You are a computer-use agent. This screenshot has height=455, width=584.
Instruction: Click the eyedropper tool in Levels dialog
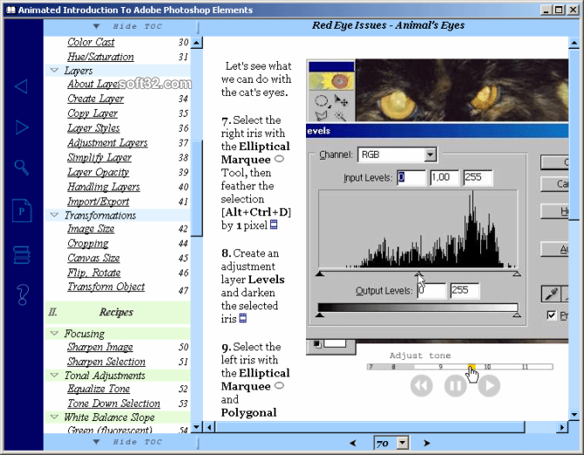pyautogui.click(x=551, y=294)
